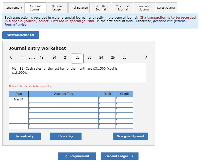Advance to next transaction using right chevron
The width and height of the screenshot is (207, 168).
coord(146,58)
